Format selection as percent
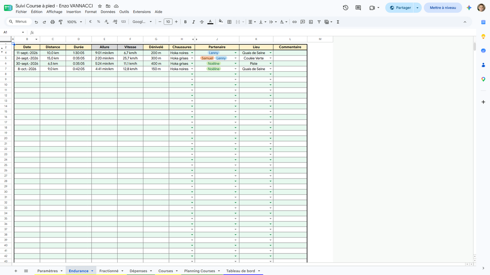 coord(98,22)
